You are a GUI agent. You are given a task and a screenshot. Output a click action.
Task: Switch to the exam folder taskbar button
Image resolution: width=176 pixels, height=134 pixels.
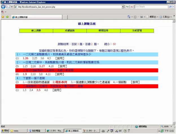coord(18,131)
